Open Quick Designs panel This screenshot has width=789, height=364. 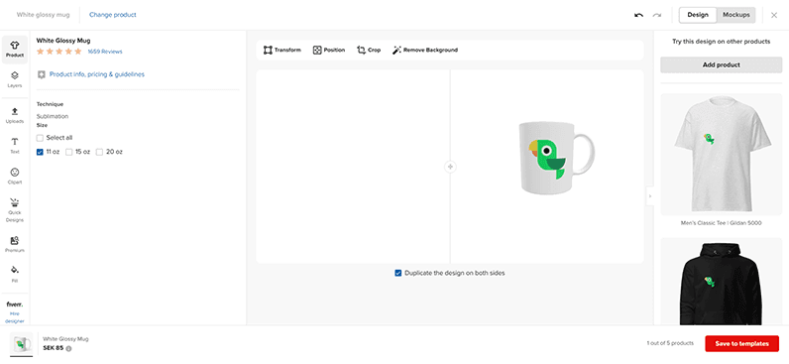pyautogui.click(x=15, y=210)
